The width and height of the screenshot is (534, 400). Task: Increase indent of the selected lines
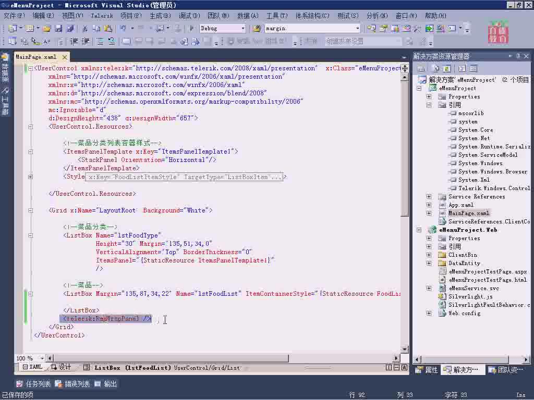click(x=86, y=42)
